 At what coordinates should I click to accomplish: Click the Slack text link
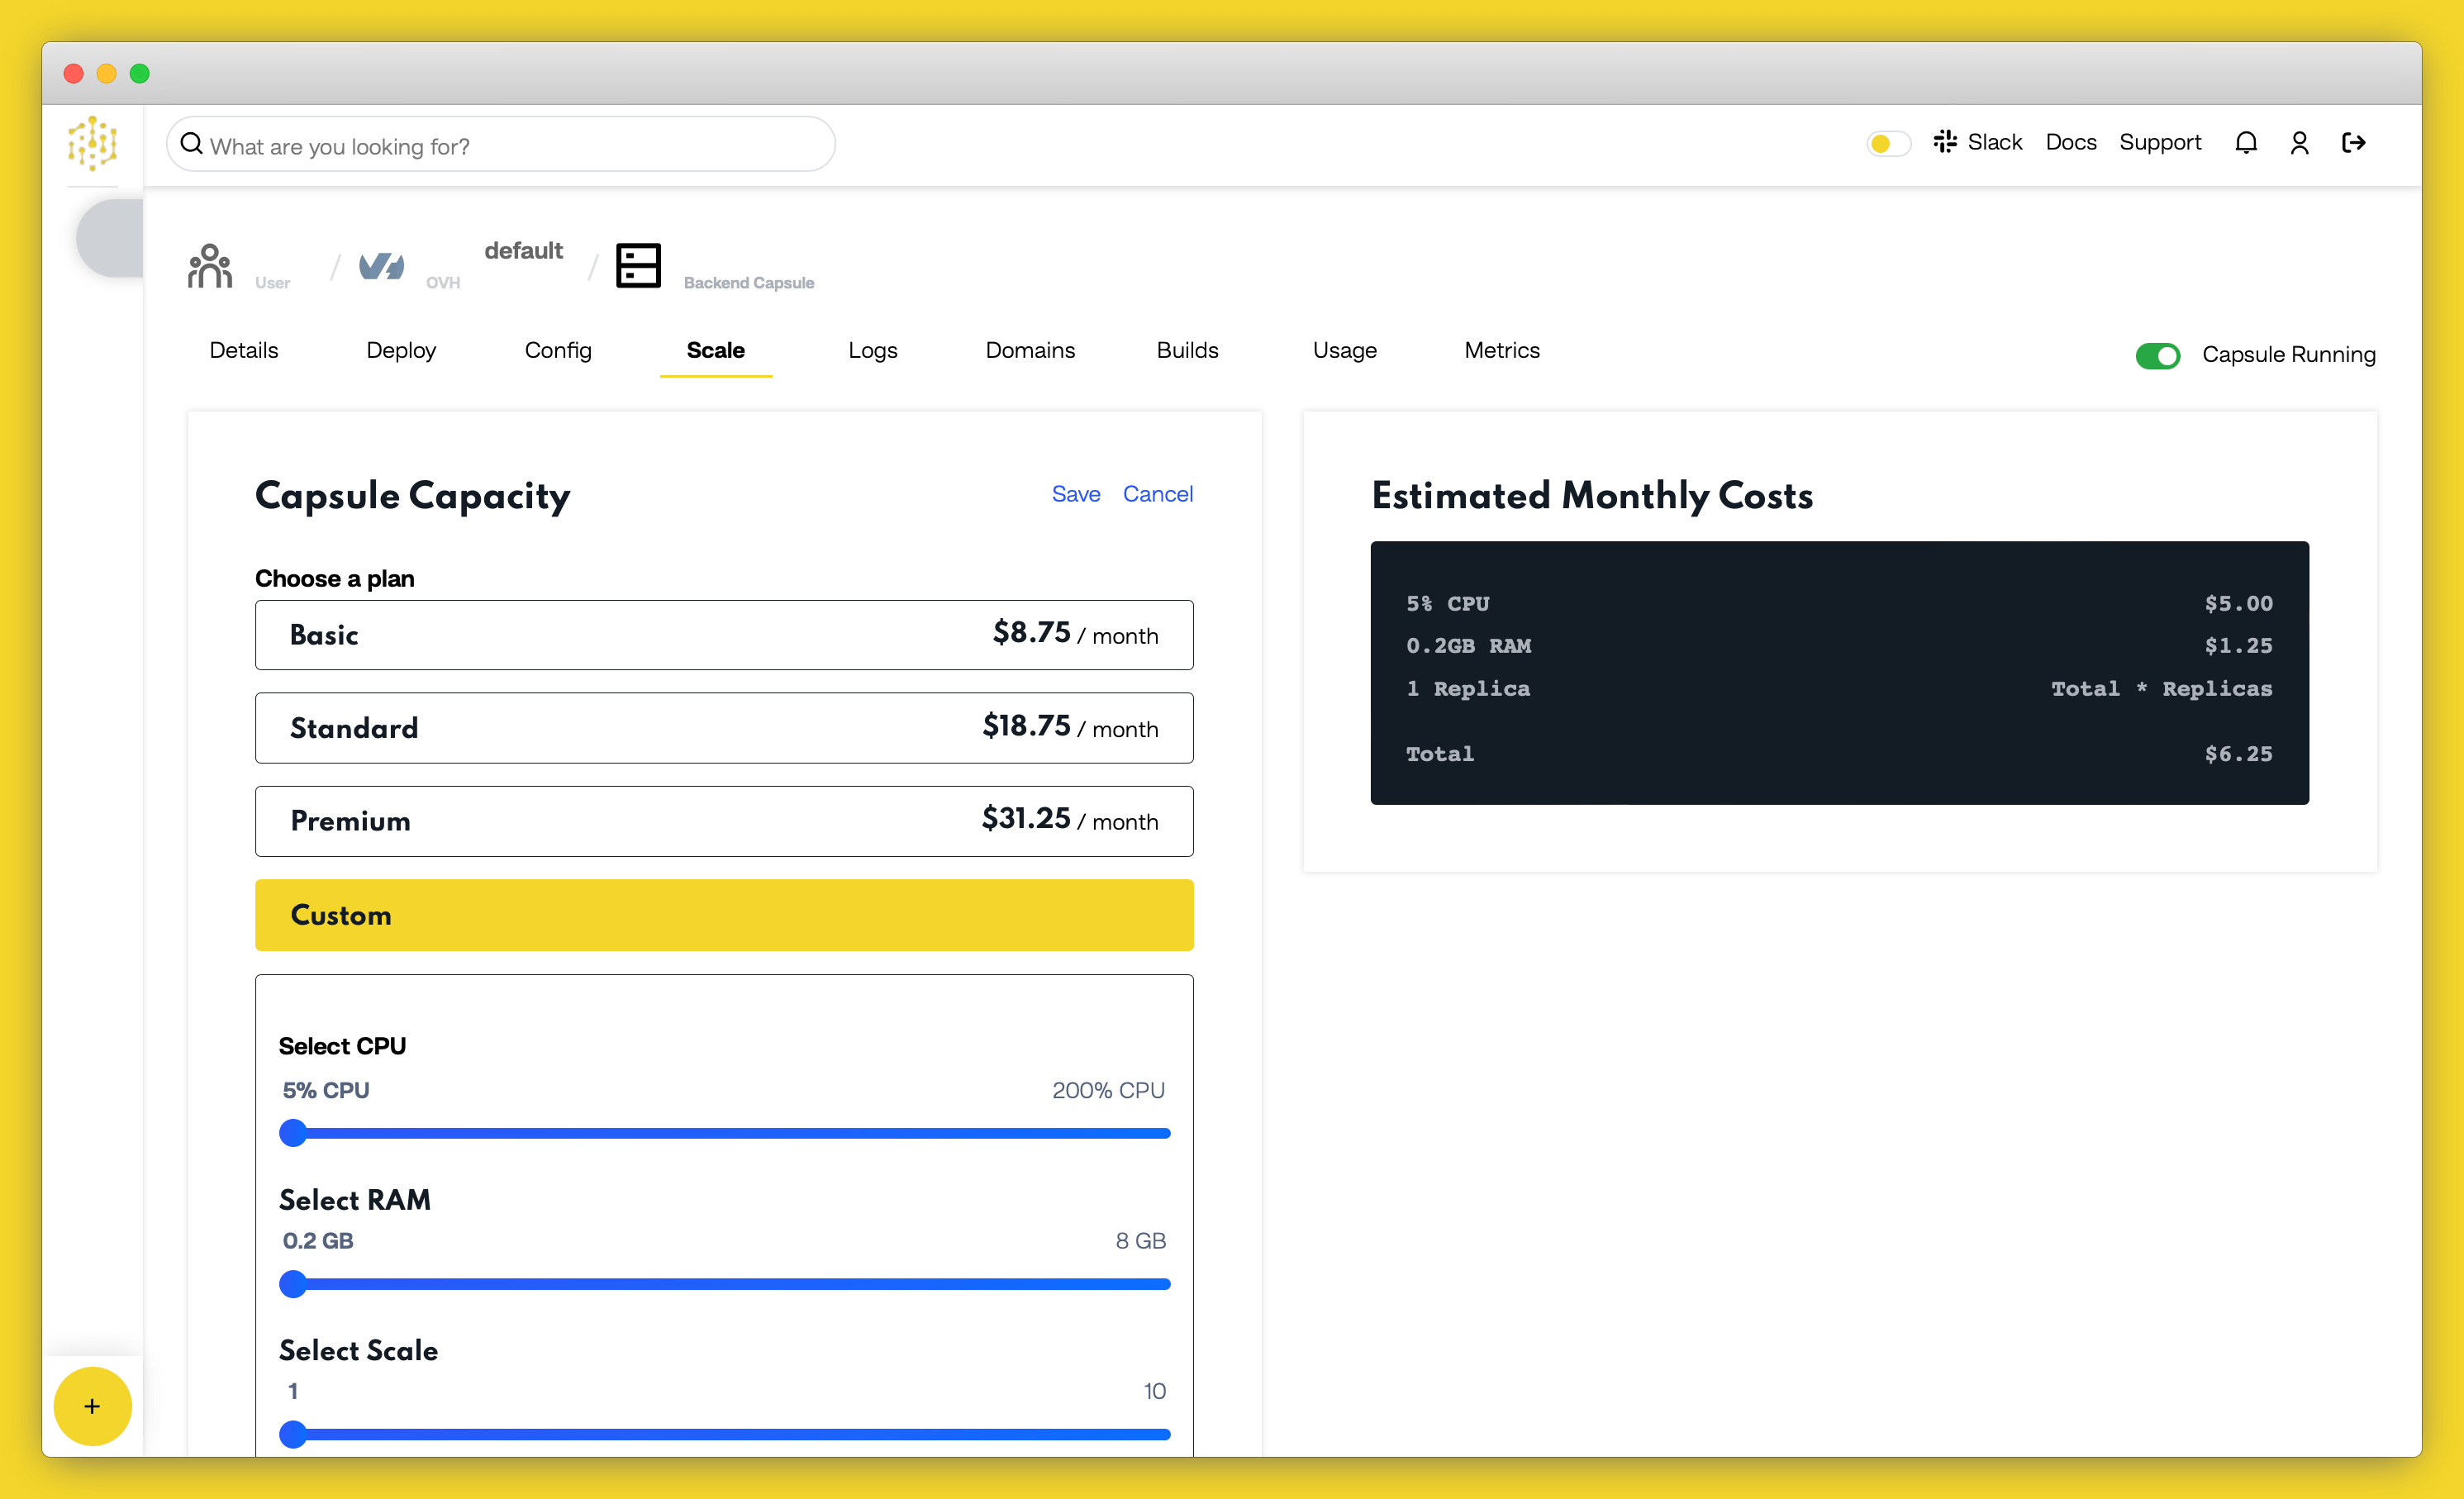point(1994,142)
